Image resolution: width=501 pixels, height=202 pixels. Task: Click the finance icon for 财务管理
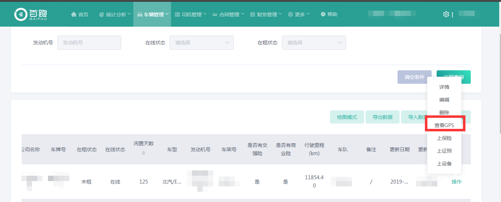tap(253, 15)
